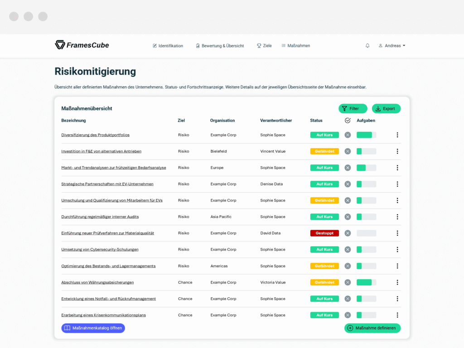Image resolution: width=464 pixels, height=348 pixels.
Task: Open three-dot menu for interner Audits row
Action: point(397,217)
